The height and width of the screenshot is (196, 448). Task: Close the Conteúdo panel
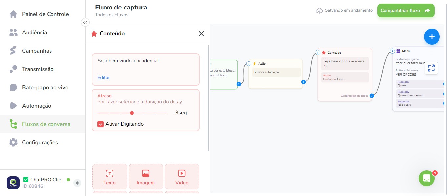[x=201, y=33]
